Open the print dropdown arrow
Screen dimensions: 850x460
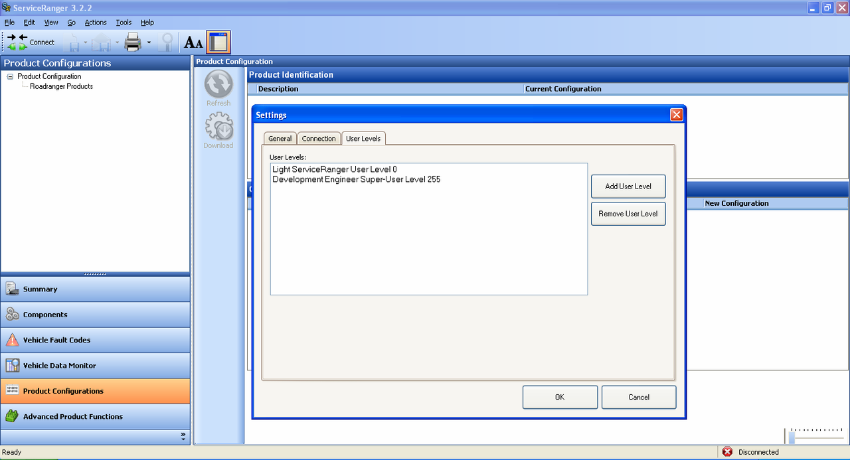[x=149, y=42]
